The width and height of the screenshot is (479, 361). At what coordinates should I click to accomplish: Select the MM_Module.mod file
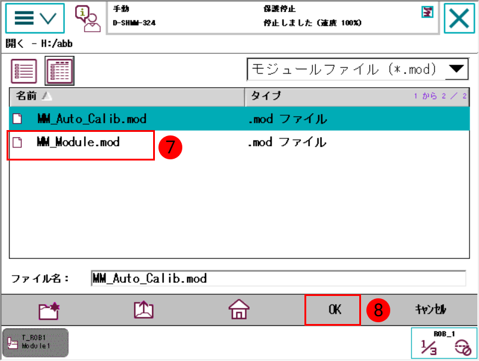pyautogui.click(x=239, y=142)
